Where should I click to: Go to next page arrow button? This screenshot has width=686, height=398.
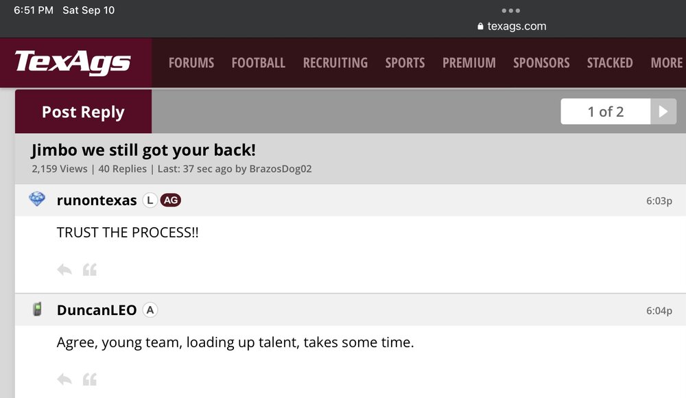663,112
